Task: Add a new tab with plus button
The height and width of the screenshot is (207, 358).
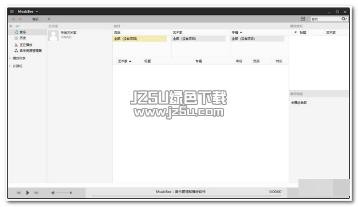Action: click(49, 19)
